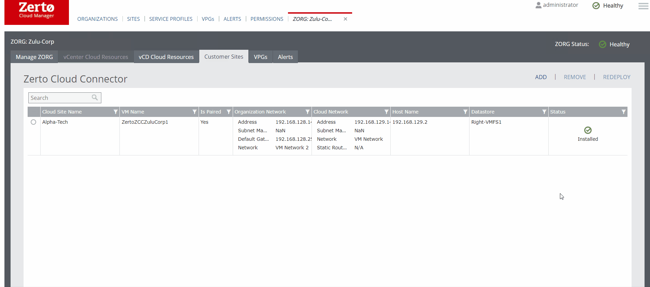Open the Is Paired column filter
Viewport: 650px width, 287px height.
229,112
